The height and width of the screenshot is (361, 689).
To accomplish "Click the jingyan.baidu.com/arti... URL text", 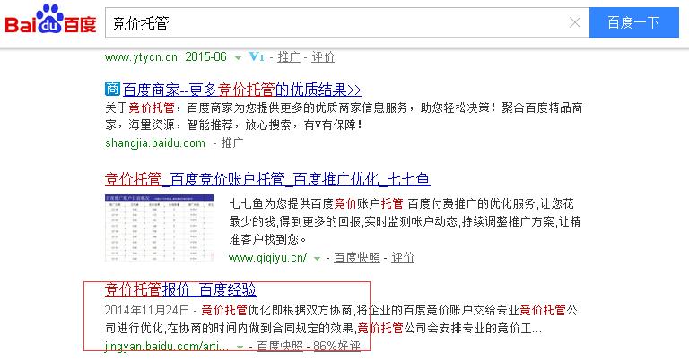I will [x=167, y=346].
